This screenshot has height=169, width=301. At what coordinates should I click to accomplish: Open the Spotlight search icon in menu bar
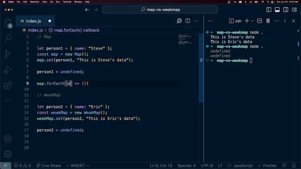point(268,2)
